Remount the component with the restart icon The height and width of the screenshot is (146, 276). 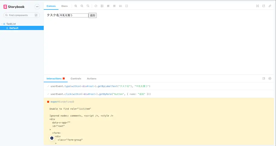click(x=96, y=6)
